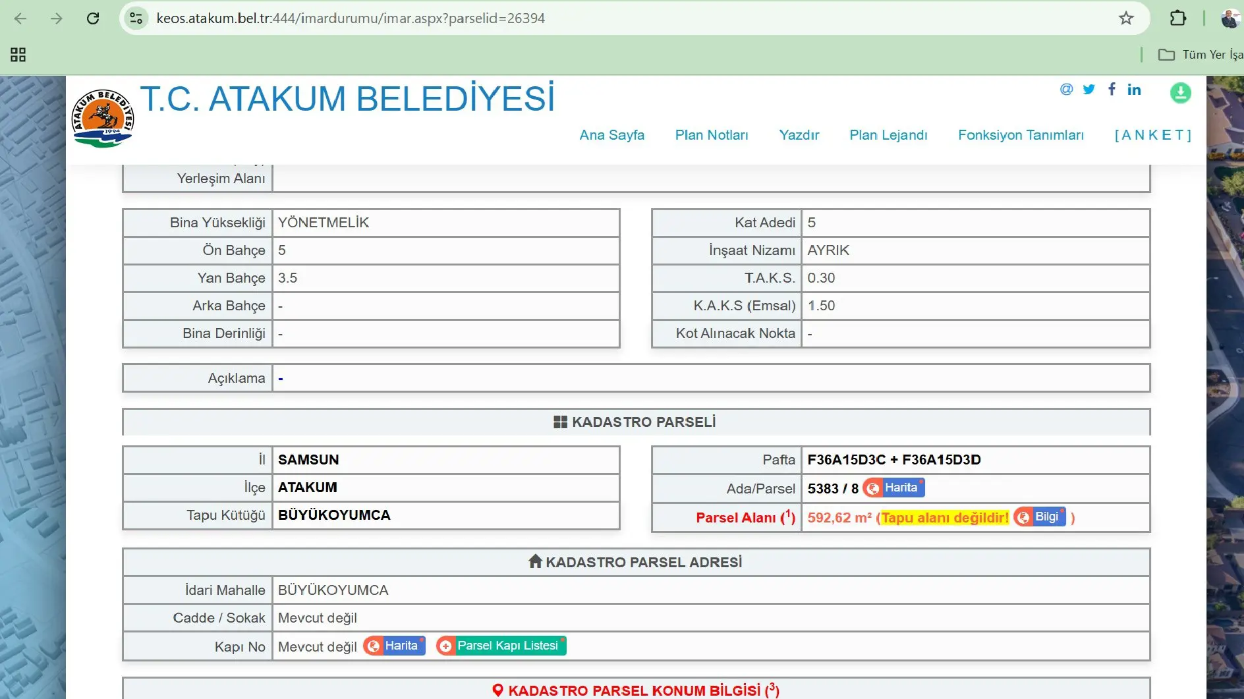Click T.C. ATAKUM BELEDİYESİ title

[x=347, y=99]
